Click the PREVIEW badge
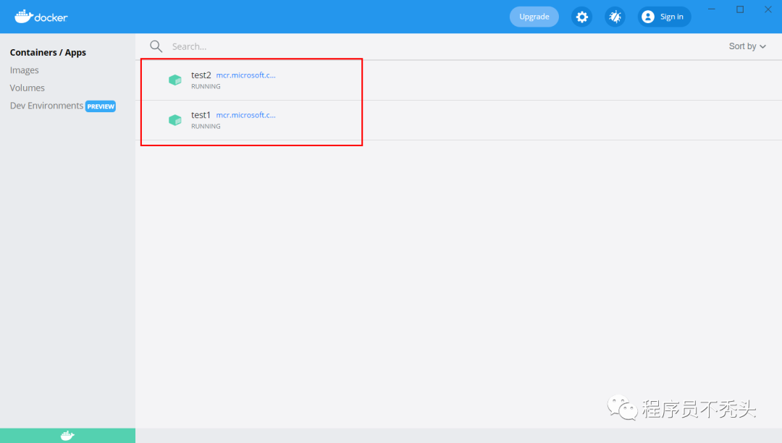 [x=101, y=106]
